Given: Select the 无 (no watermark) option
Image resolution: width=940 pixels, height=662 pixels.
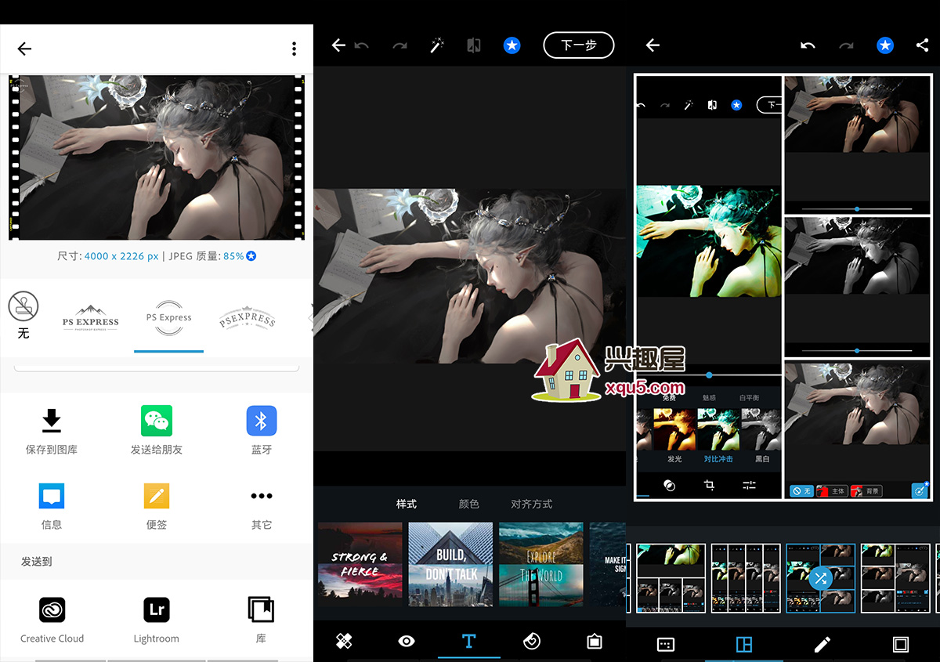Looking at the screenshot, I should 23,315.
